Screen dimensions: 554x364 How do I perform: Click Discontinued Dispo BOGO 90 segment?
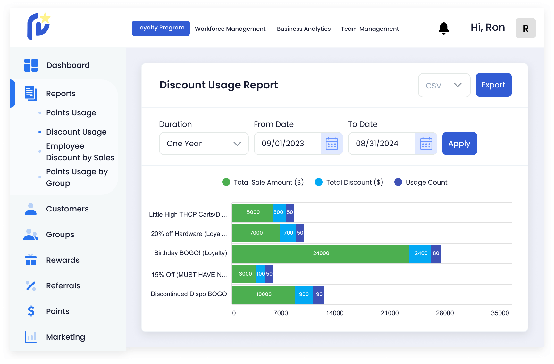[x=319, y=294]
